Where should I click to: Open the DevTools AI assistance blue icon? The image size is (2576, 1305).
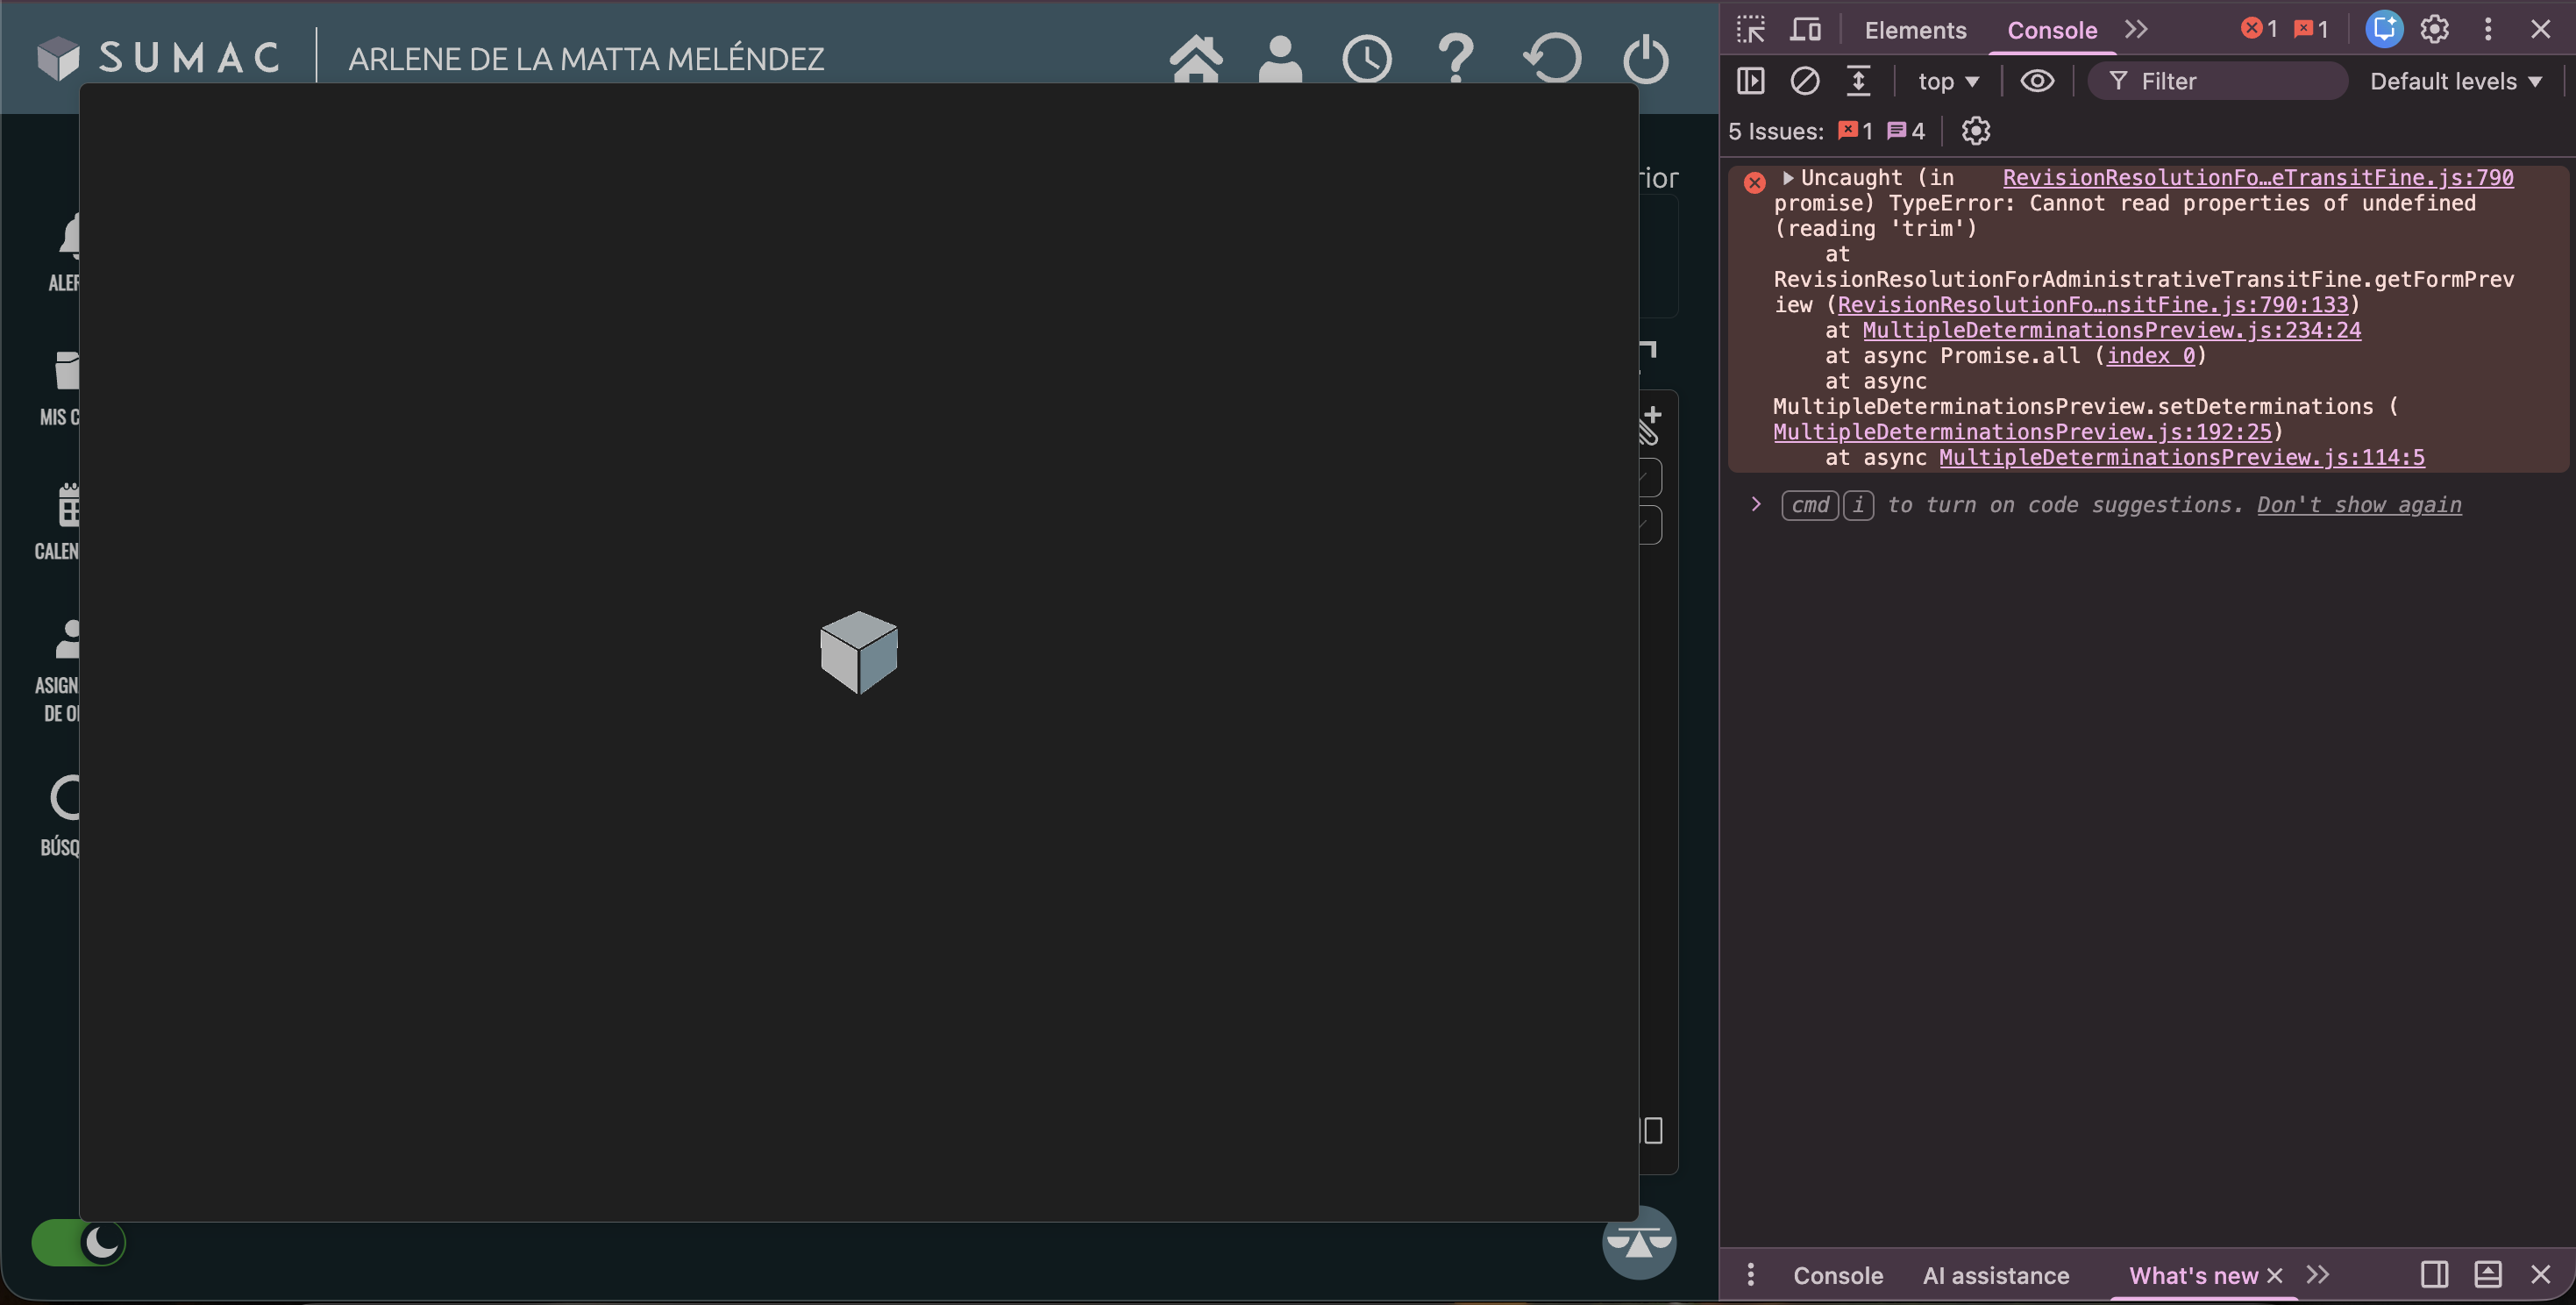2384,29
